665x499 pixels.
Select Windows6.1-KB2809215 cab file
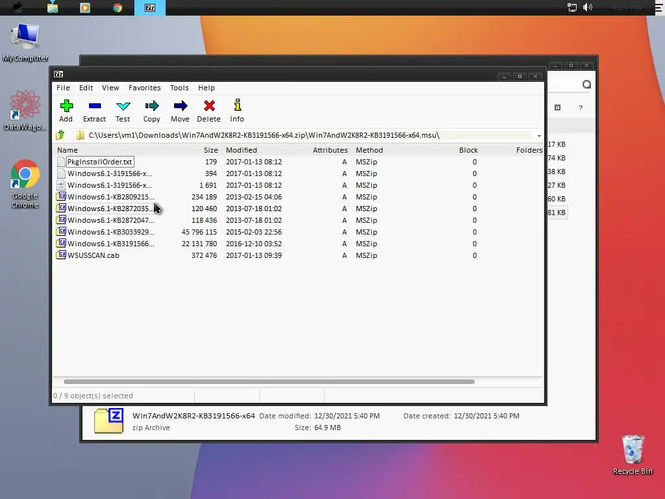pos(110,197)
